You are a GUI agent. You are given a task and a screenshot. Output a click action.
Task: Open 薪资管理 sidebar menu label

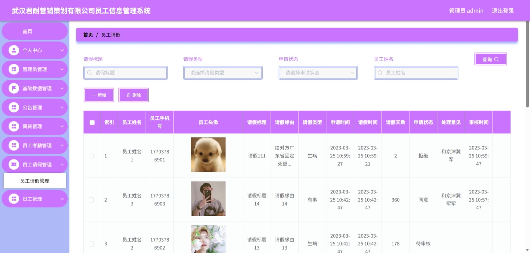point(32,126)
